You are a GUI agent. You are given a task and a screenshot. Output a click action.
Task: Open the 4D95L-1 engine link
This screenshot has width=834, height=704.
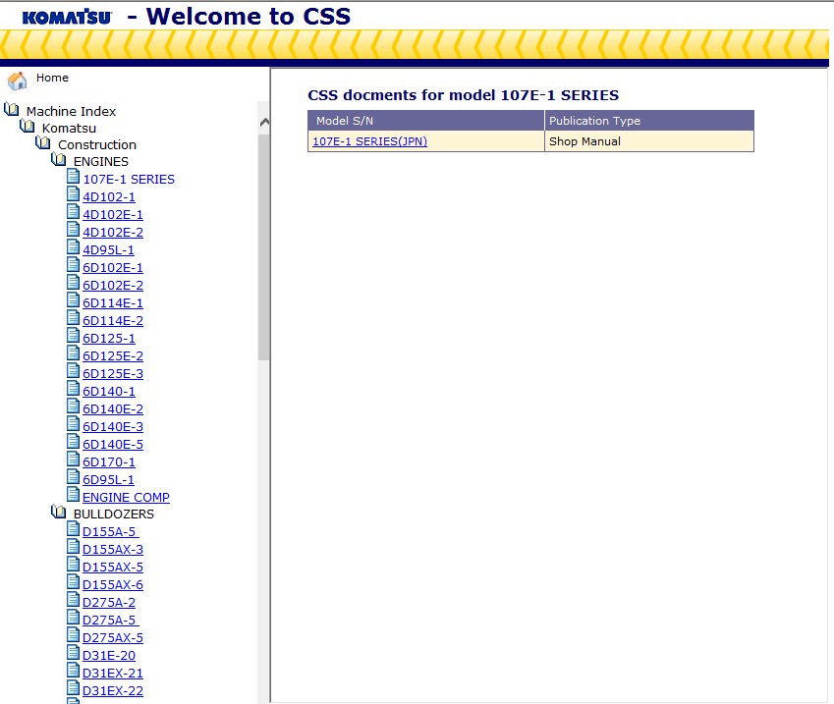click(x=108, y=250)
